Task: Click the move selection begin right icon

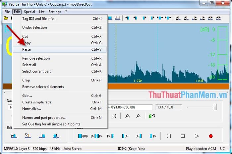Action: click(x=135, y=18)
